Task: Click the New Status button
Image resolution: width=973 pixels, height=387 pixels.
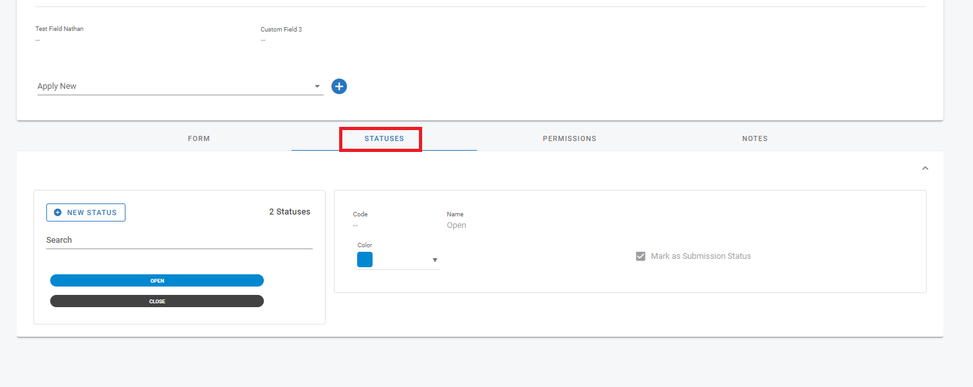Action: [86, 212]
